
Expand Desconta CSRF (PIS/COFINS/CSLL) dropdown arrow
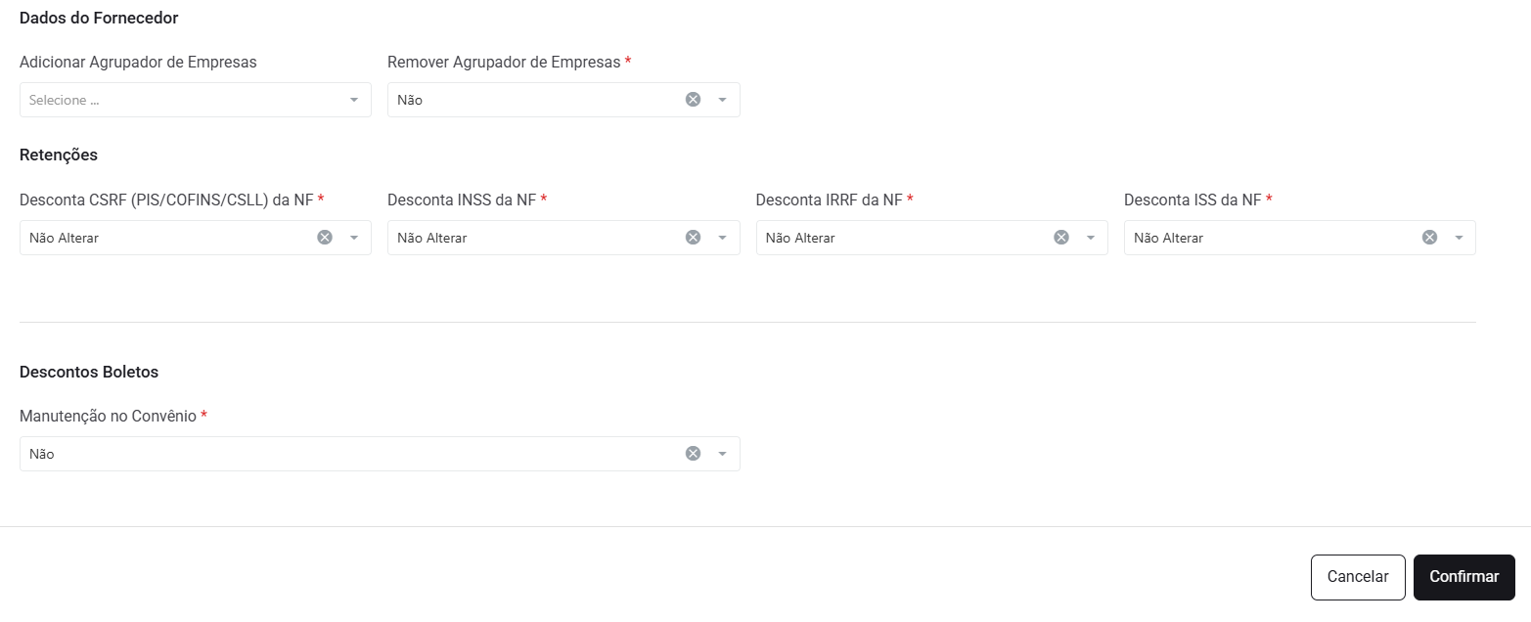[x=354, y=238]
